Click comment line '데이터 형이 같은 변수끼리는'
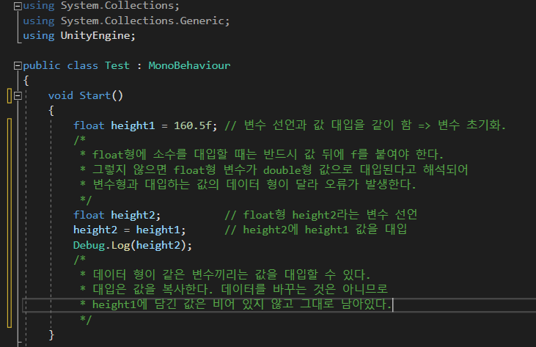This screenshot has height=347, width=536. pos(232,274)
